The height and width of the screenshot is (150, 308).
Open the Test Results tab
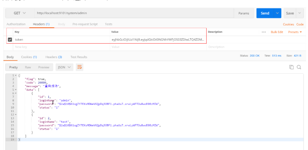click(79, 57)
